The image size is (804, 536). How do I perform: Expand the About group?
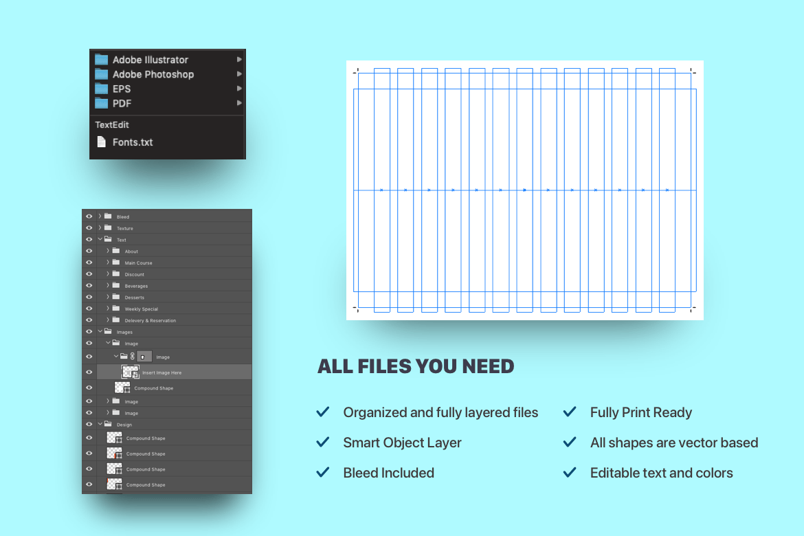[x=108, y=251]
